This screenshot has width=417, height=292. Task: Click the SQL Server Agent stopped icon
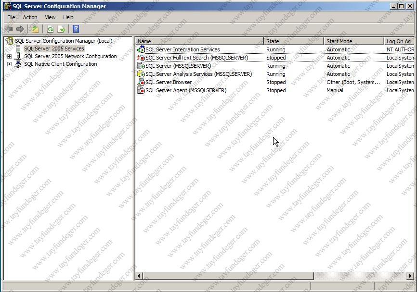(141, 90)
